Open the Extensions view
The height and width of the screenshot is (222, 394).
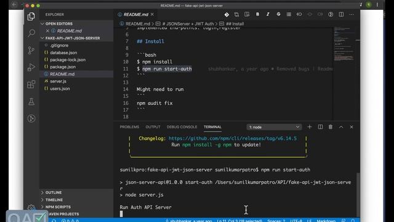pos(31,84)
